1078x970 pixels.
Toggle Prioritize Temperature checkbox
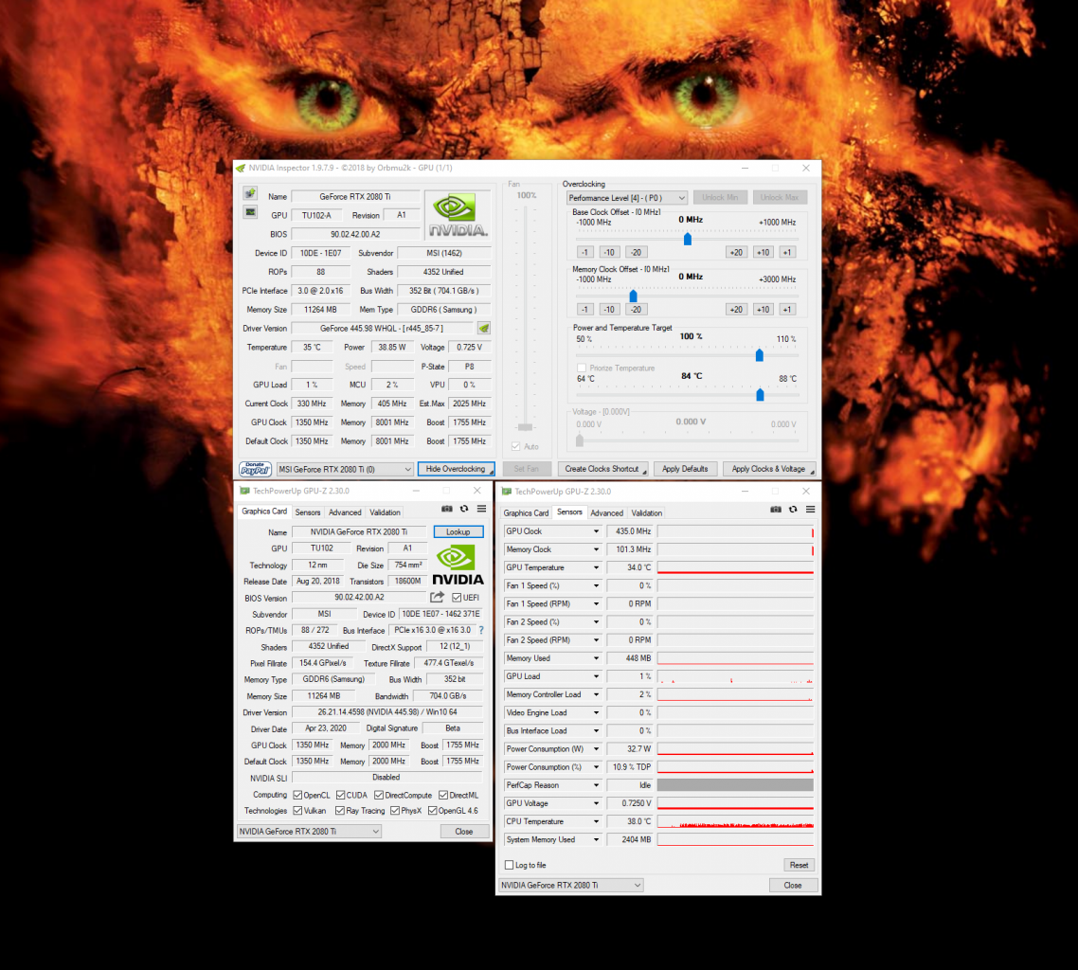pyautogui.click(x=582, y=368)
